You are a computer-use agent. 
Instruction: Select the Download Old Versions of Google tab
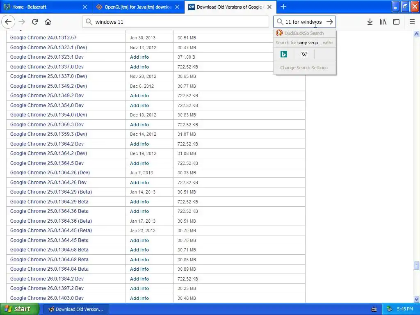coord(231,7)
